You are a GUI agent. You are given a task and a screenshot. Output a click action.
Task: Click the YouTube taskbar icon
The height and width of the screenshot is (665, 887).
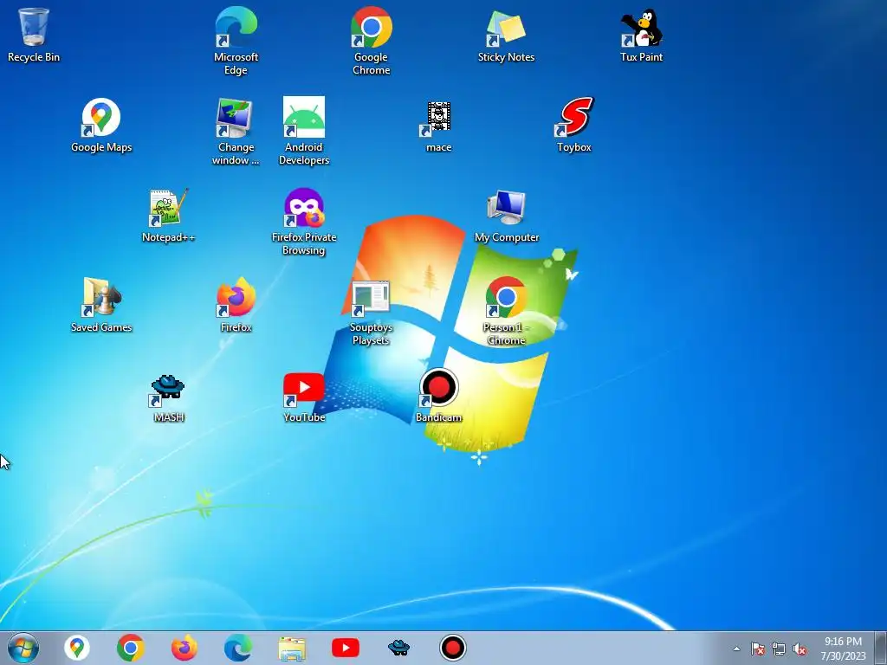346,648
